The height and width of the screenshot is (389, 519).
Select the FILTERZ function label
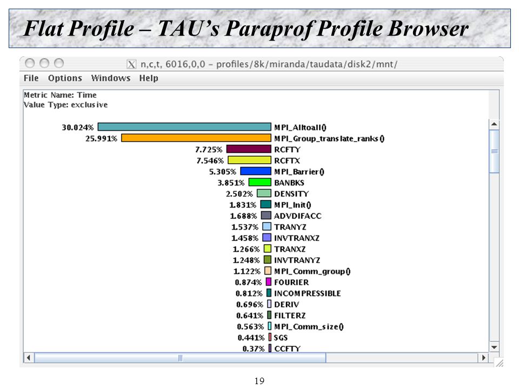290,316
